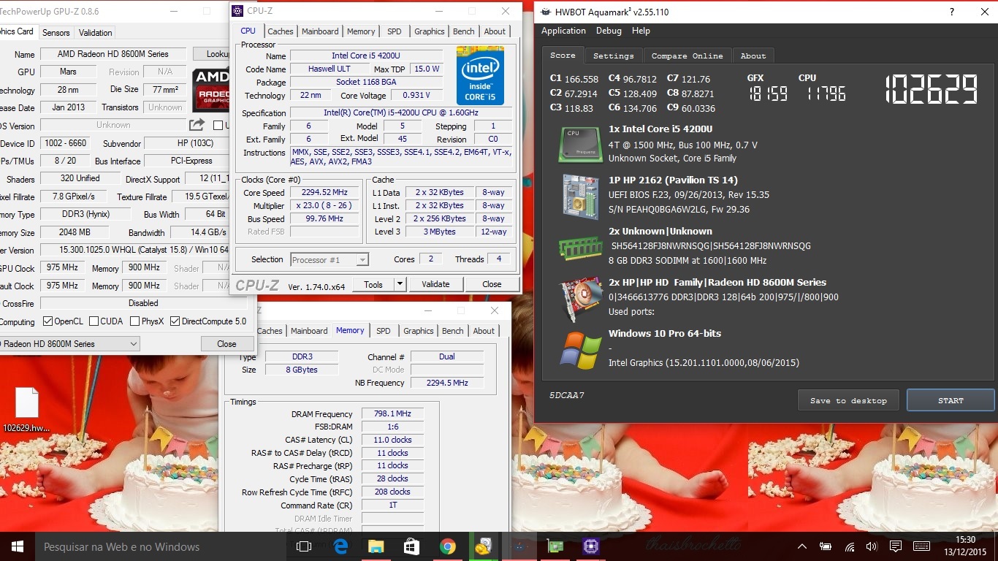Switch to the purple CPU-Z taskbar icon

[591, 546]
